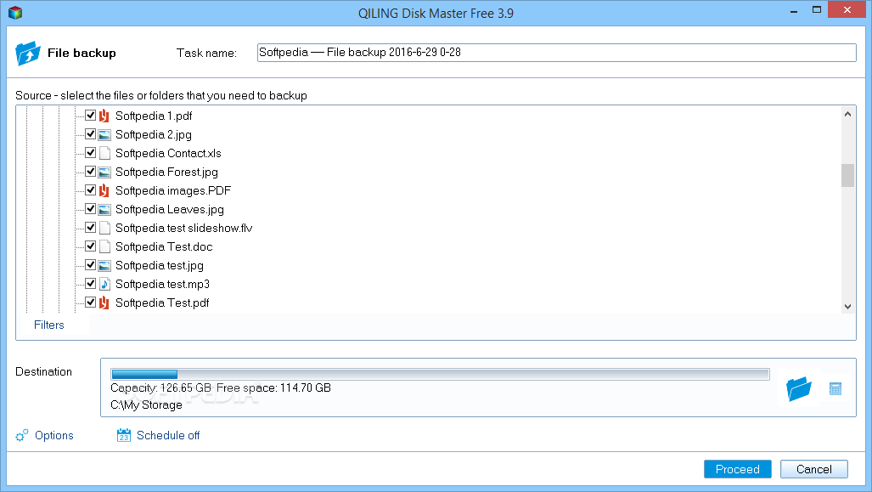This screenshot has width=872, height=492.
Task: Uncheck Softpedia test.mp3 checkbox
Action: coord(90,283)
